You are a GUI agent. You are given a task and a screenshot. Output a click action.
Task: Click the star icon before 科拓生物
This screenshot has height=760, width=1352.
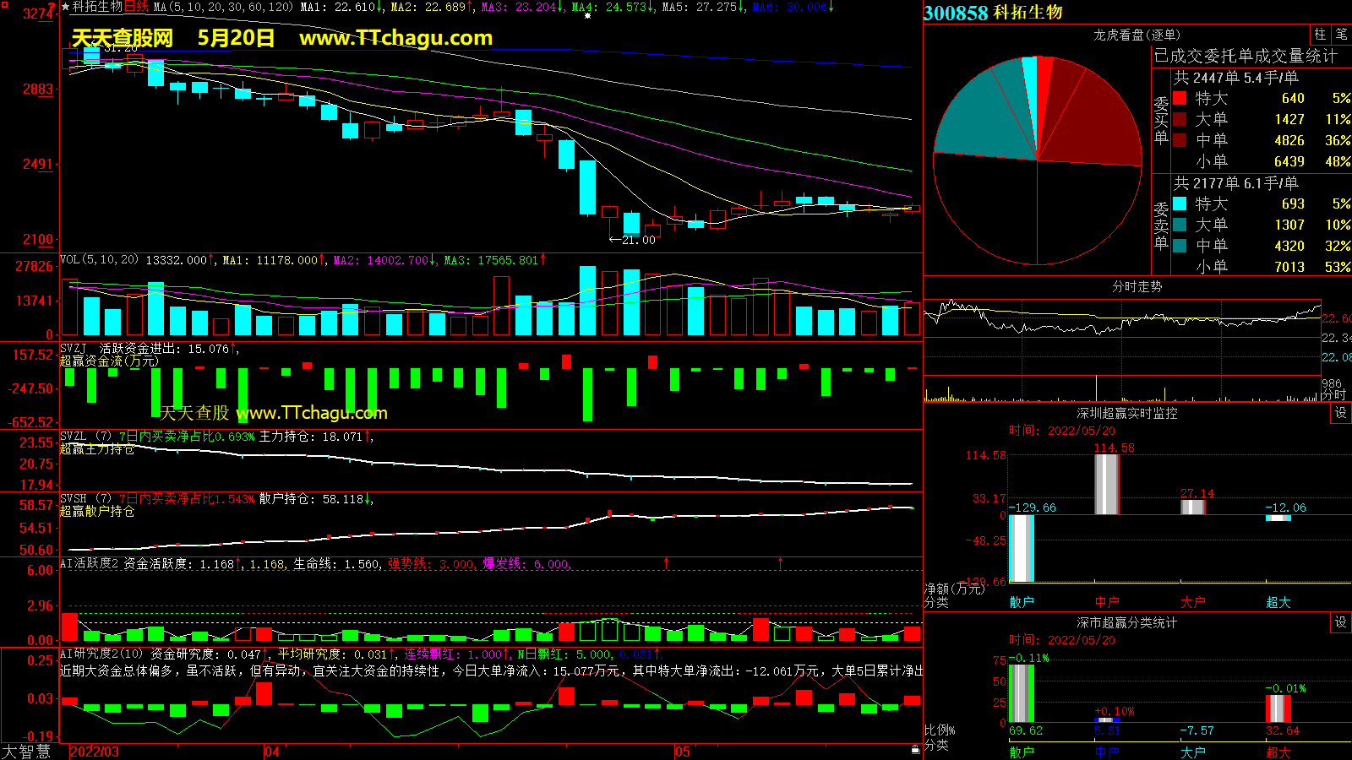(65, 7)
